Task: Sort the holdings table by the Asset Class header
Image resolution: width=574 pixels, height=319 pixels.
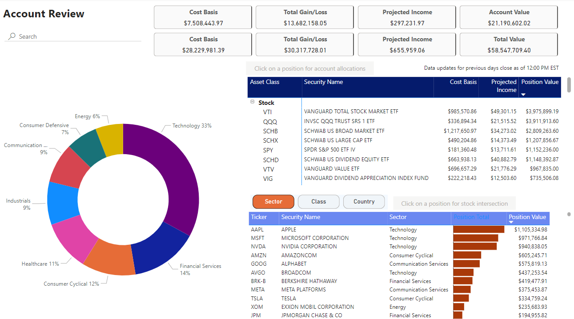Action: click(265, 82)
